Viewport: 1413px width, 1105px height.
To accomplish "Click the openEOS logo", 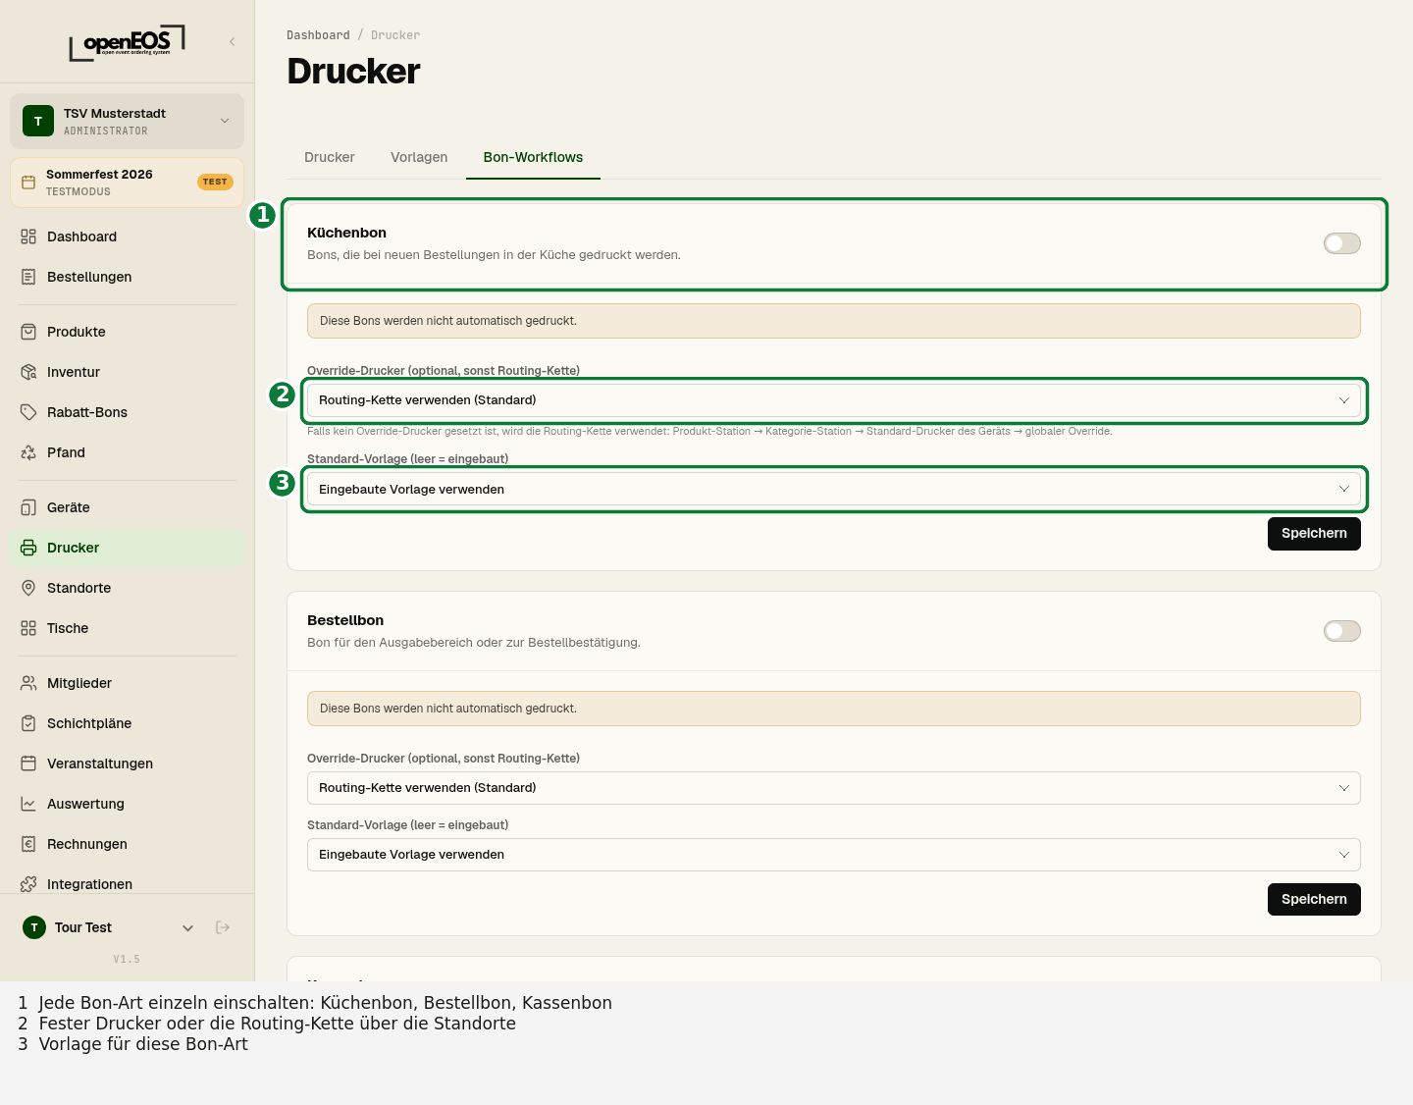I will pyautogui.click(x=127, y=43).
